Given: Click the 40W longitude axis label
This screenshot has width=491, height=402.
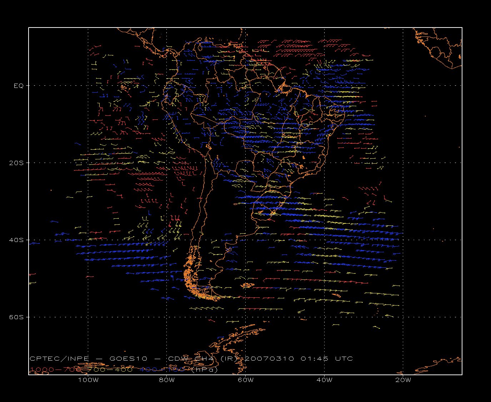Looking at the screenshot, I should [x=324, y=380].
